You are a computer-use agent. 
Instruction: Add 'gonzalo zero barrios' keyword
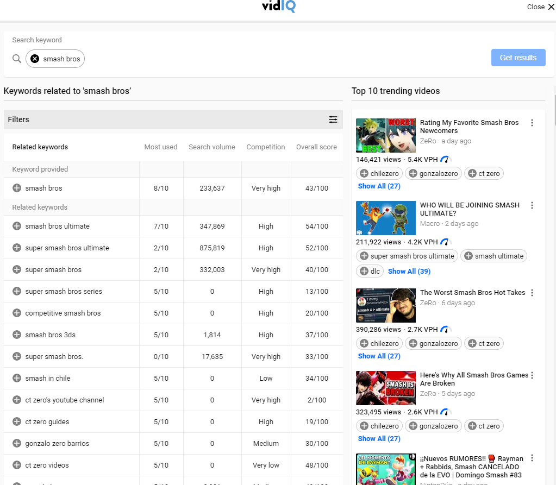[17, 443]
